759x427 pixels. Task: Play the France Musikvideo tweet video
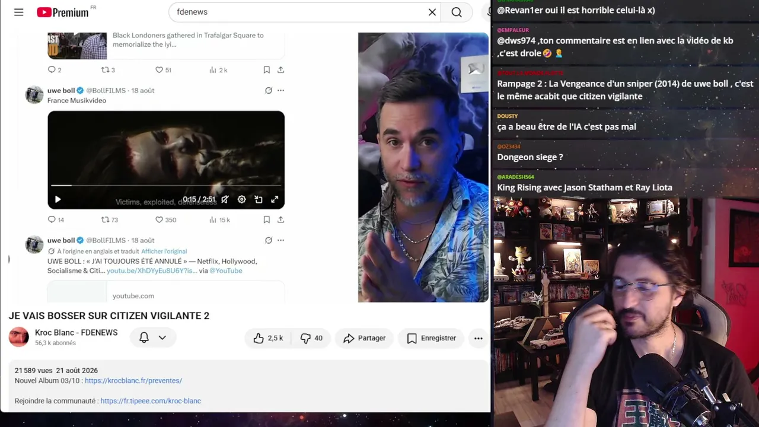[58, 199]
